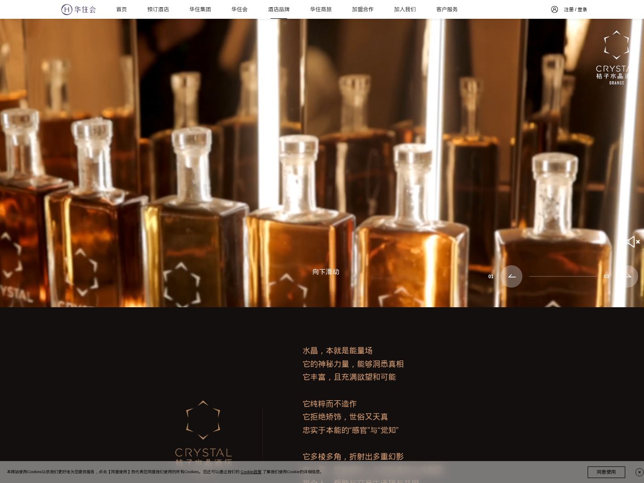644x483 pixels.
Task: Open the 华住会 logo homepage link
Action: click(79, 9)
